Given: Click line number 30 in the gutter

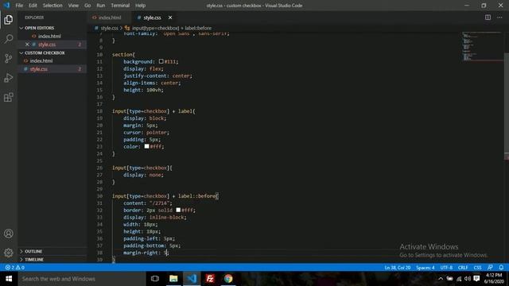Looking at the screenshot, I should (x=99, y=196).
